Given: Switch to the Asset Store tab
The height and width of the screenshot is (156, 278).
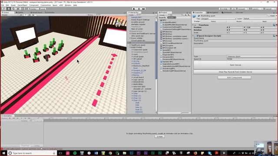Looking at the screenshot, I should click(37, 13).
